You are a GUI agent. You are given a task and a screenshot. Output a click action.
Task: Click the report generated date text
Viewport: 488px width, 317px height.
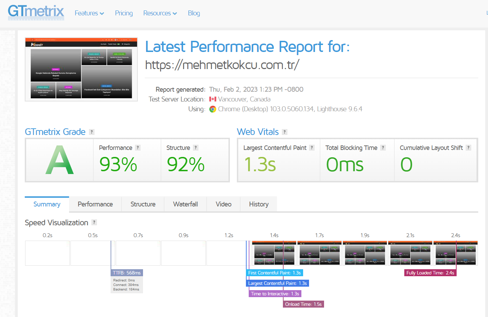[x=256, y=89]
